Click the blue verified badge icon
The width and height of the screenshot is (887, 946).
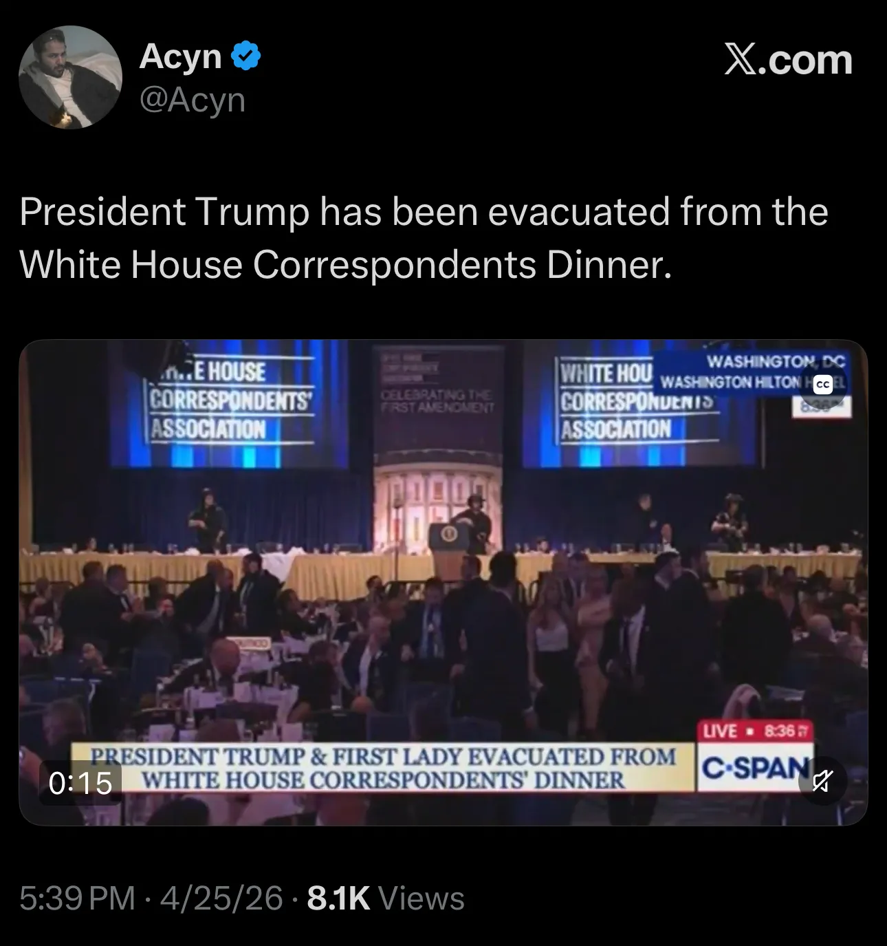245,56
